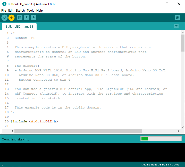Open a sketch with the Open icon
This screenshot has height=167, width=185.
pos(27,18)
